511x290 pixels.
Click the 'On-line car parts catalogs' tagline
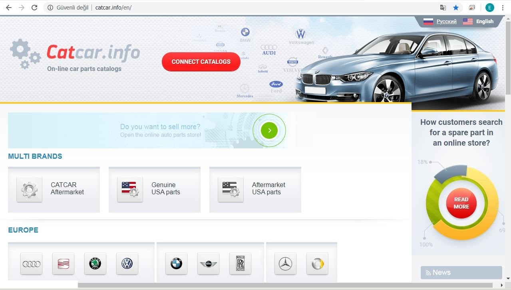[x=84, y=69]
